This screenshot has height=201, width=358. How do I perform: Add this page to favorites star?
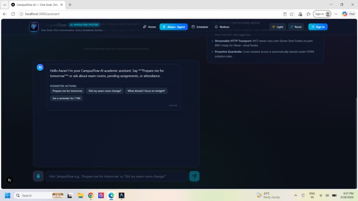[291, 14]
